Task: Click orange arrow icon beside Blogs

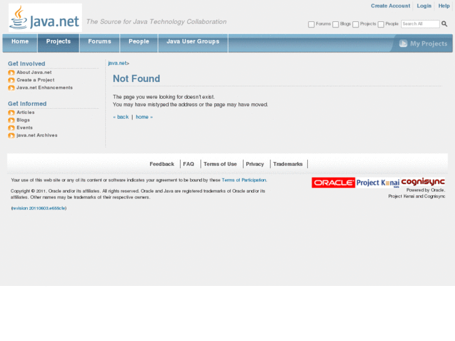Action: pyautogui.click(x=11, y=120)
